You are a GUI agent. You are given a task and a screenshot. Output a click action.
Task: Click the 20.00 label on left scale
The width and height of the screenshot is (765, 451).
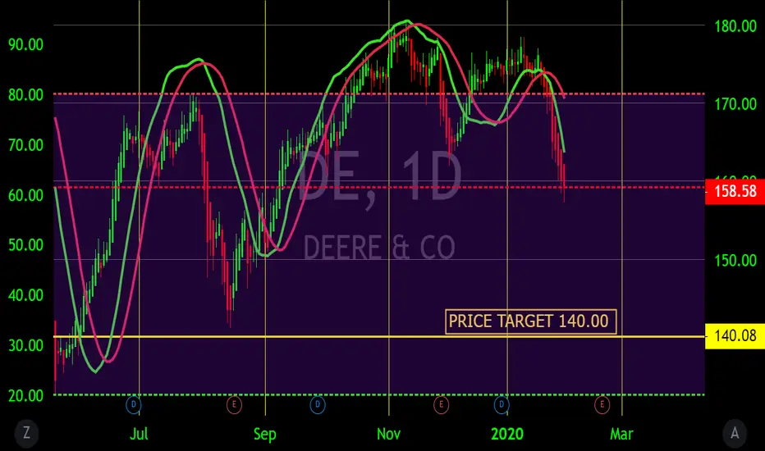26,395
